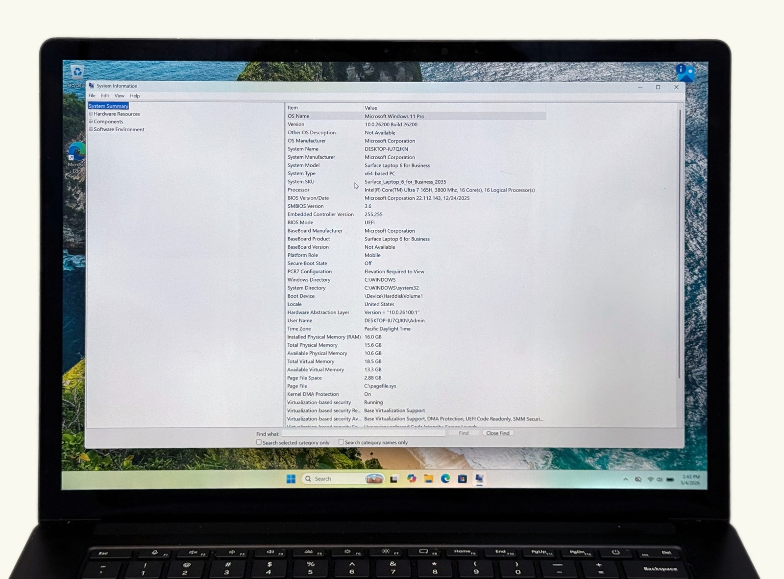Click the Page File value 'C:\pagefile.sys'
This screenshot has width=784, height=579.
tap(380, 386)
